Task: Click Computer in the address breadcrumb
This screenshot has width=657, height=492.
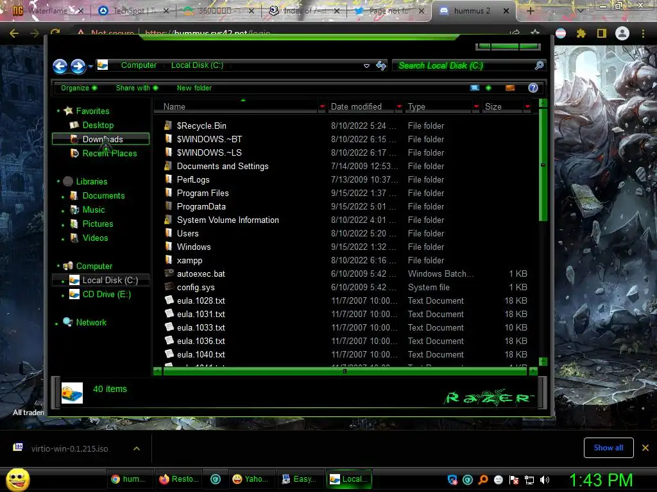Action: click(139, 65)
